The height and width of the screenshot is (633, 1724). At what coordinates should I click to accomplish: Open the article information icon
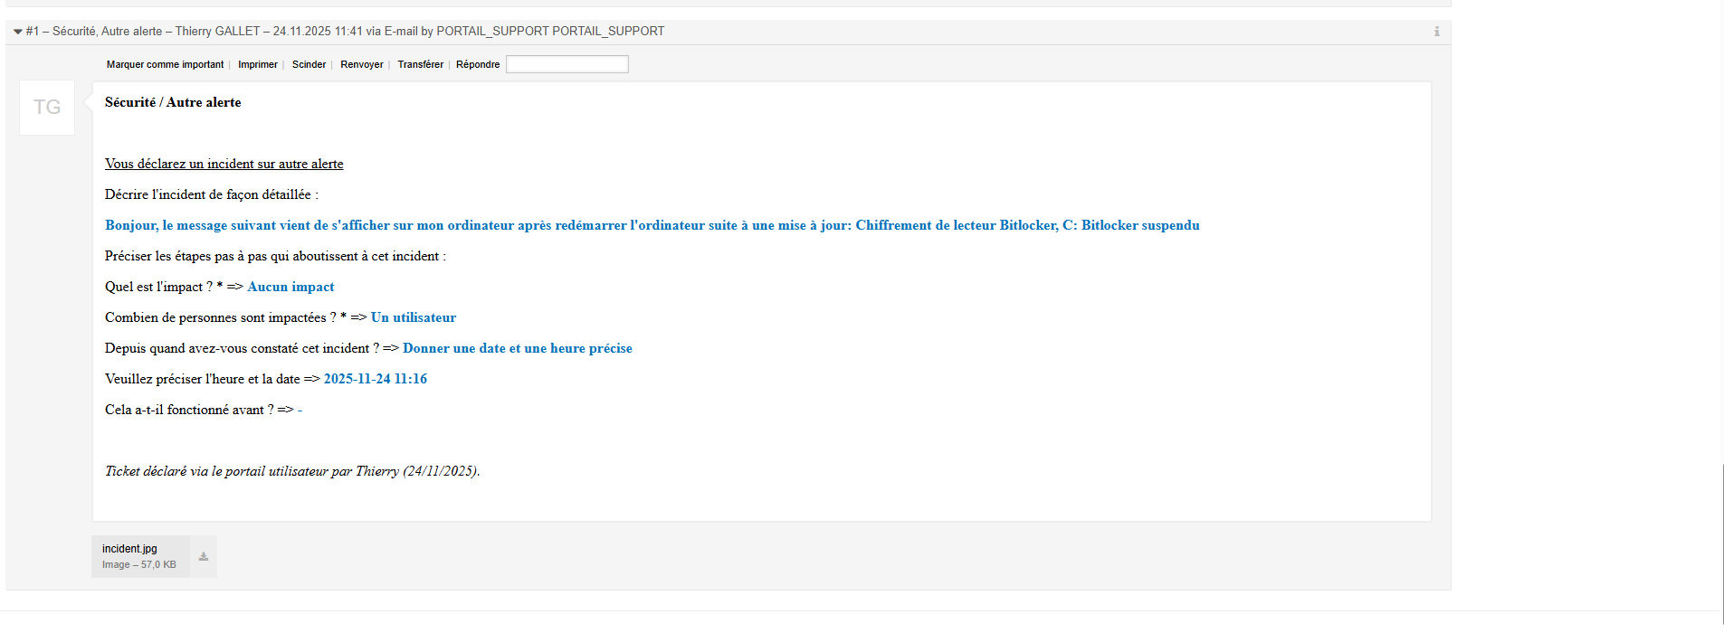[x=1436, y=32]
